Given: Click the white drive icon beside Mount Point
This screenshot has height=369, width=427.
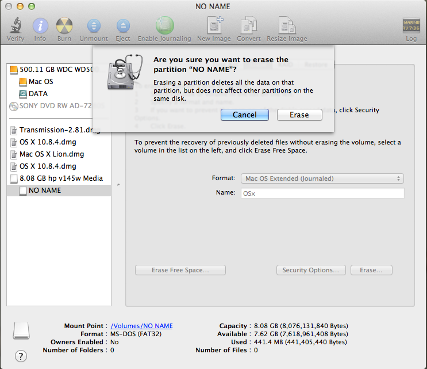Looking at the screenshot, I should tap(21, 330).
